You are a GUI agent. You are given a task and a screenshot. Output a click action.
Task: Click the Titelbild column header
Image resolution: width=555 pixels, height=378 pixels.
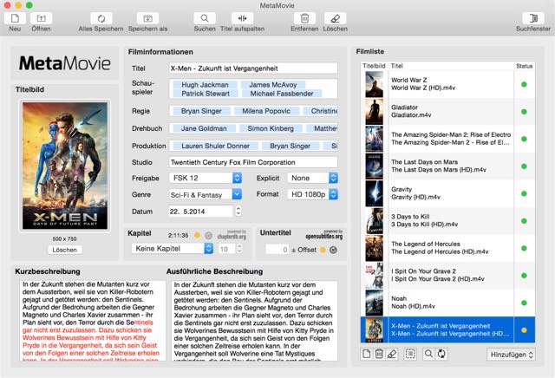tap(374, 66)
